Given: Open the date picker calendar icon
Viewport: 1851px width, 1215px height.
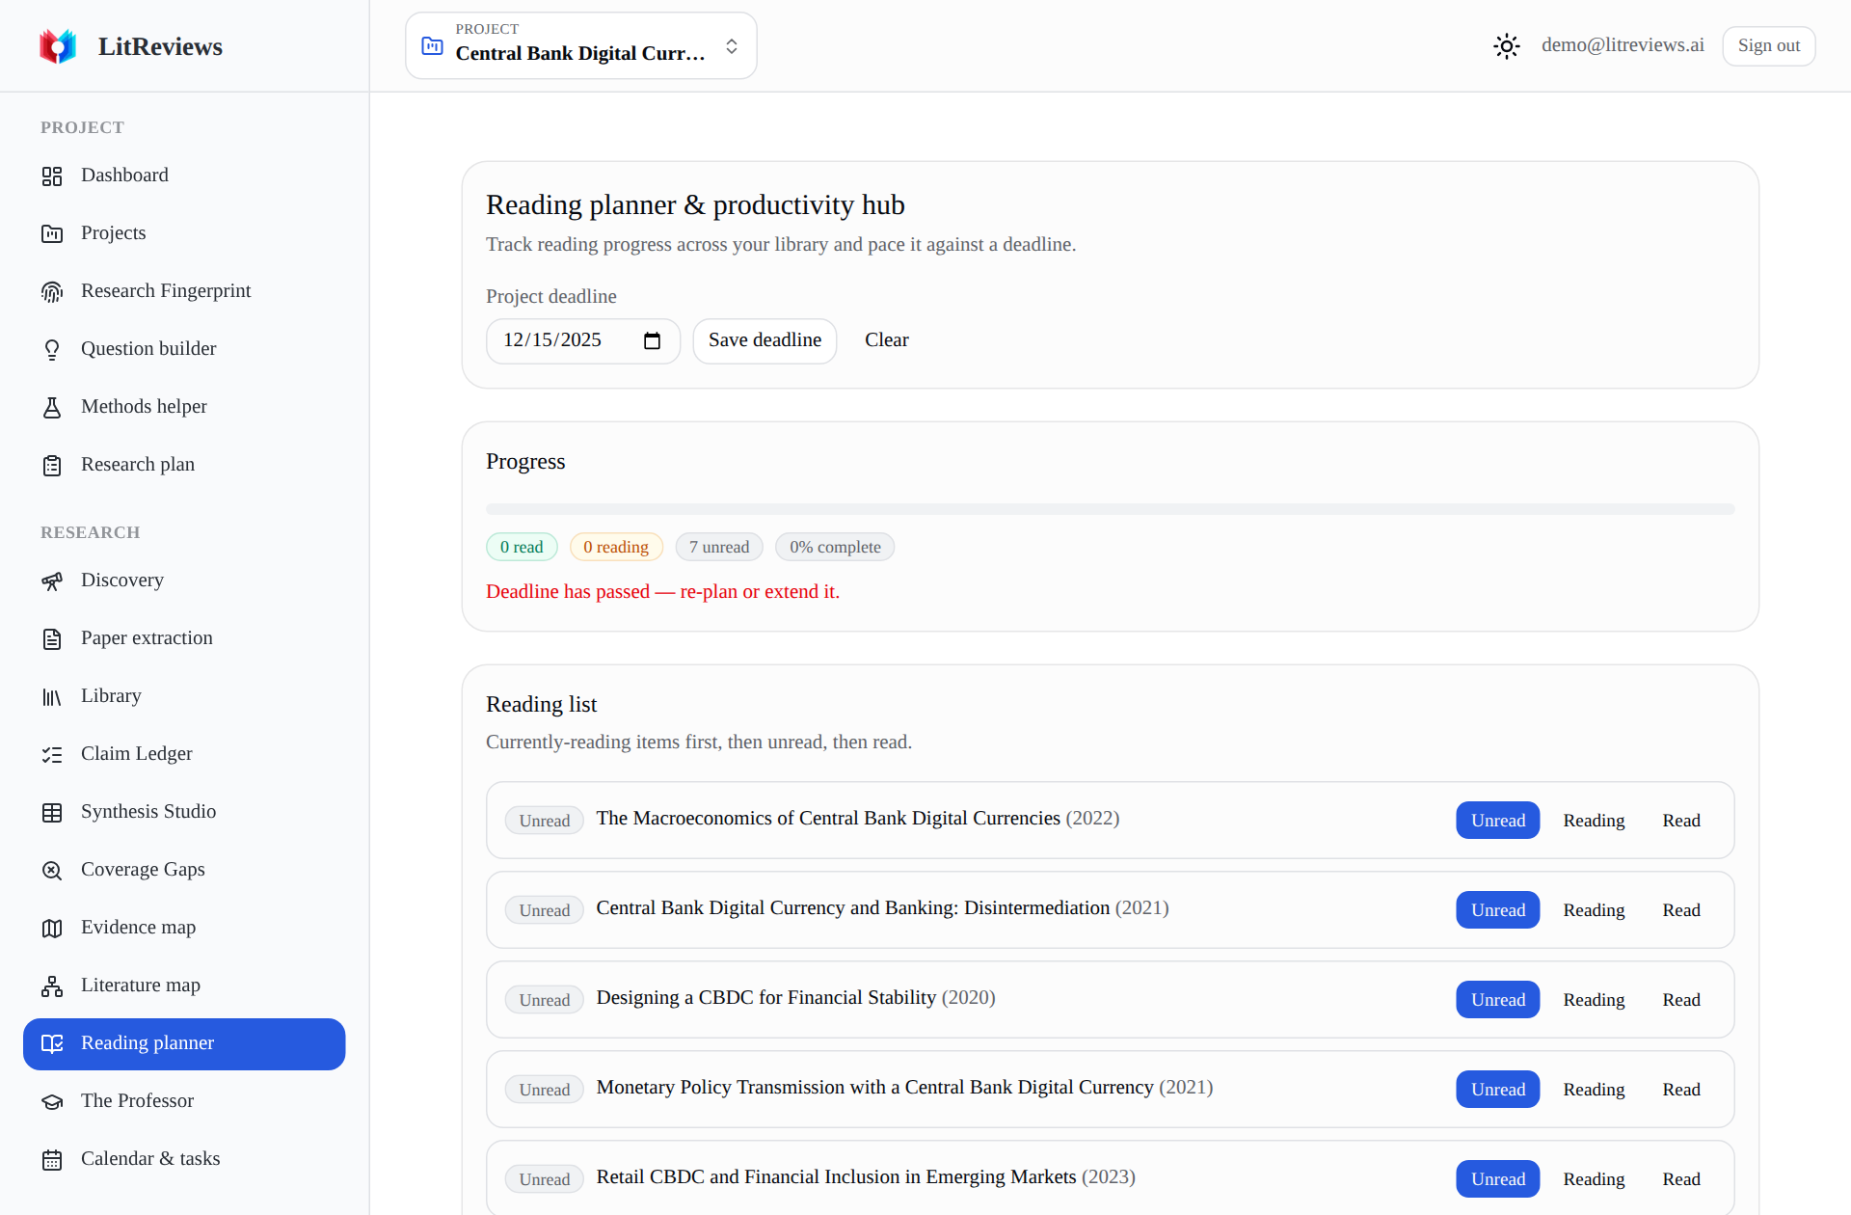Looking at the screenshot, I should pyautogui.click(x=652, y=340).
